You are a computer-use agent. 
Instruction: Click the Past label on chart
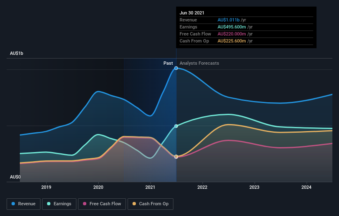[x=168, y=63]
